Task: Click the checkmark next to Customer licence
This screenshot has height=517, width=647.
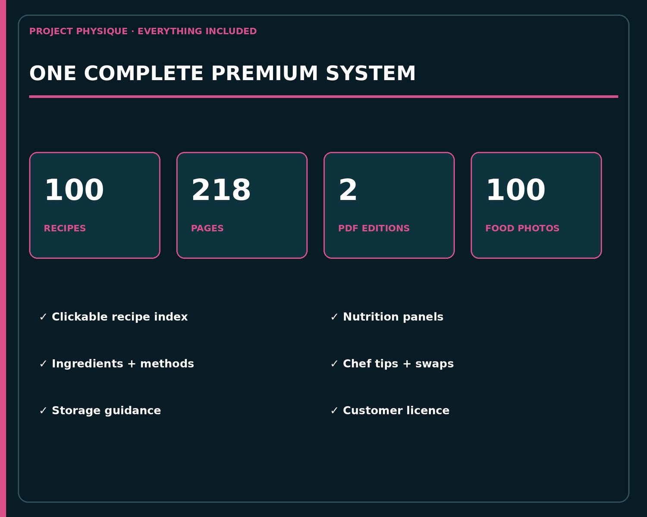Action: pyautogui.click(x=334, y=411)
